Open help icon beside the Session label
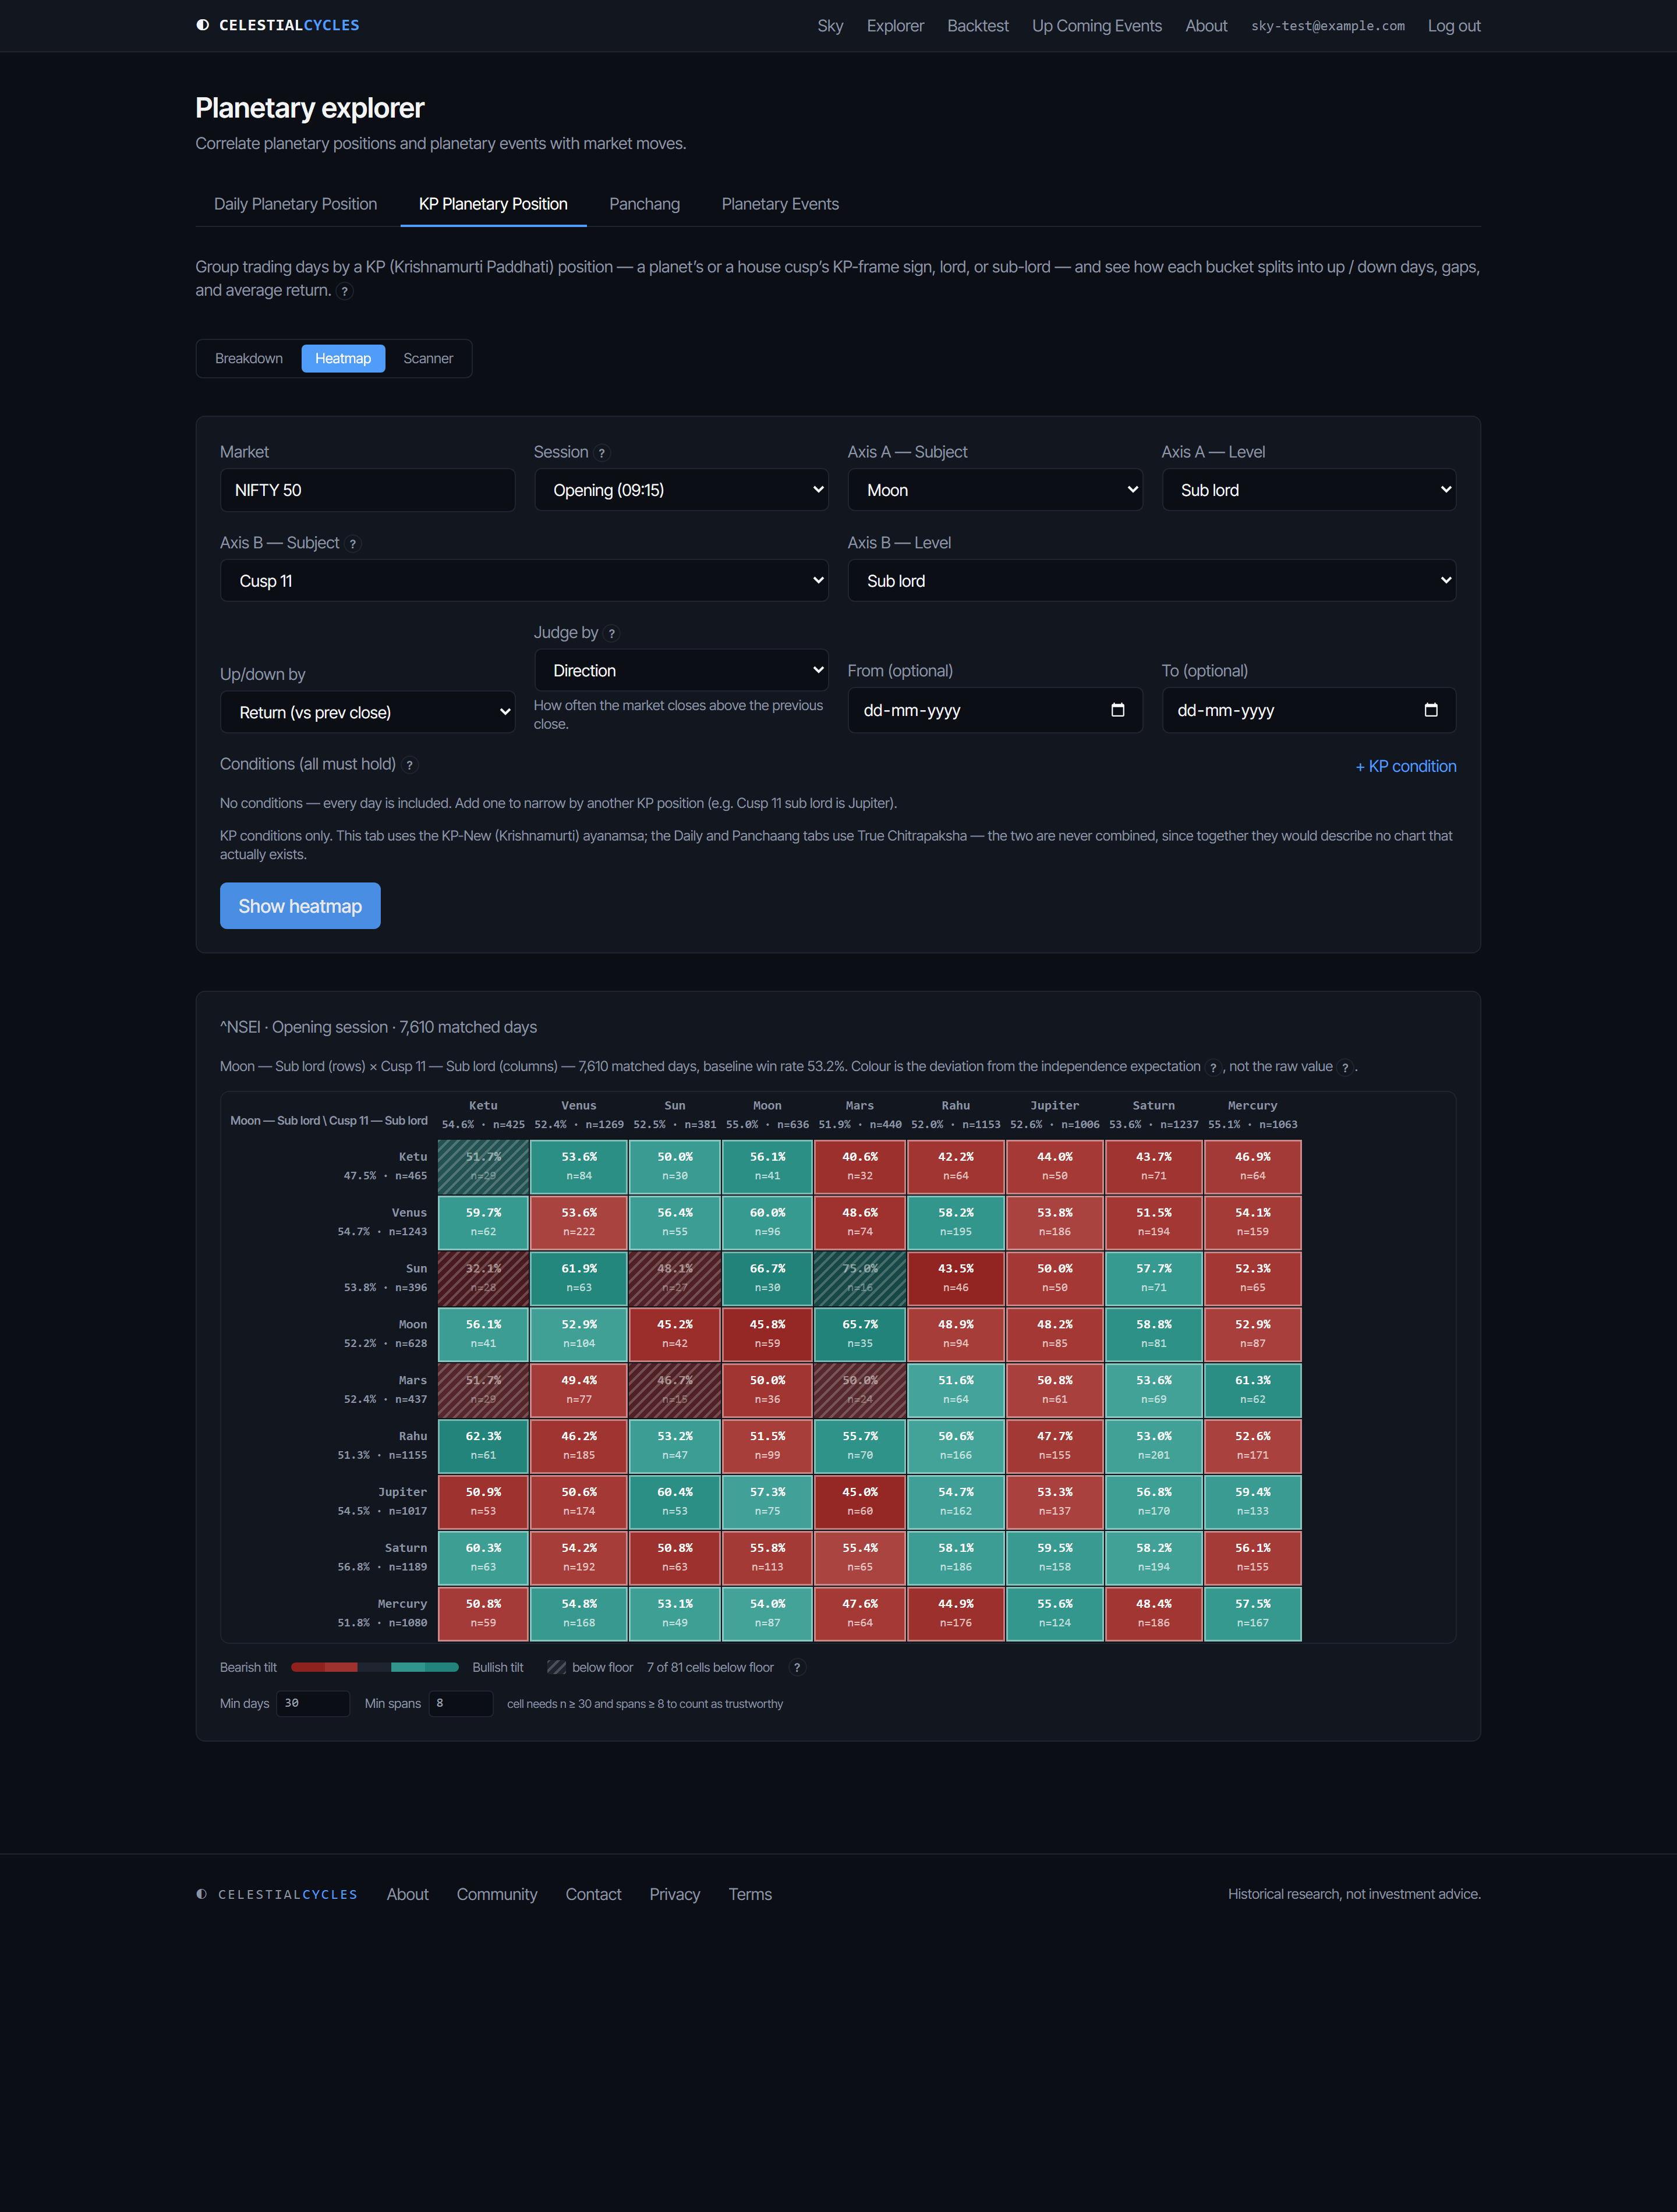This screenshot has height=2212, width=1677. pos(602,453)
